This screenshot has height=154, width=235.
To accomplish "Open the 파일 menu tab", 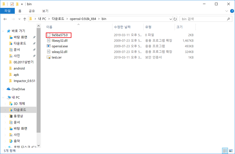I will 7,11.
